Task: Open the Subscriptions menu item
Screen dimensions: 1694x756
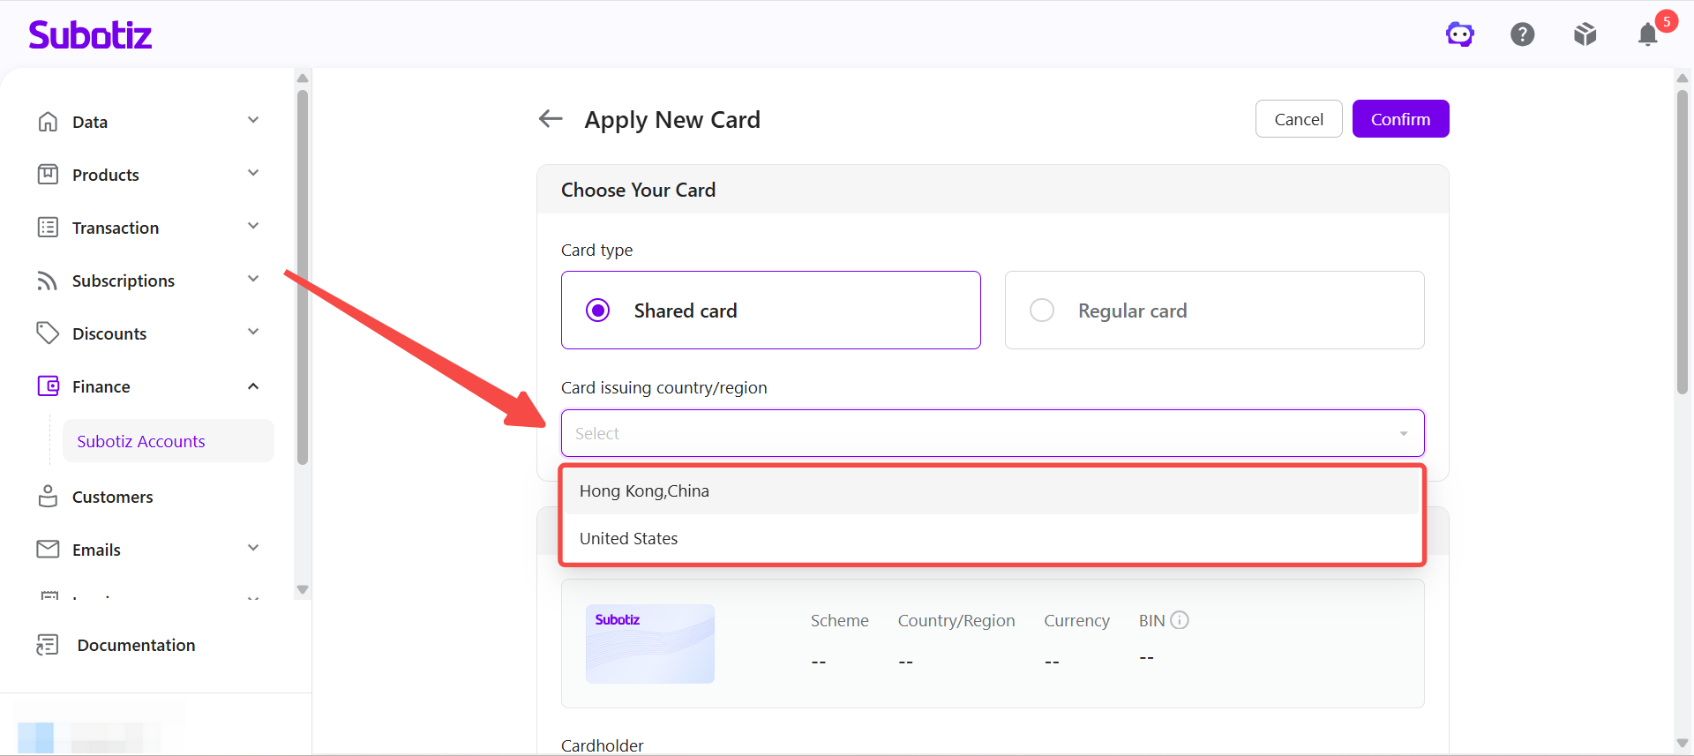Action: (x=124, y=281)
